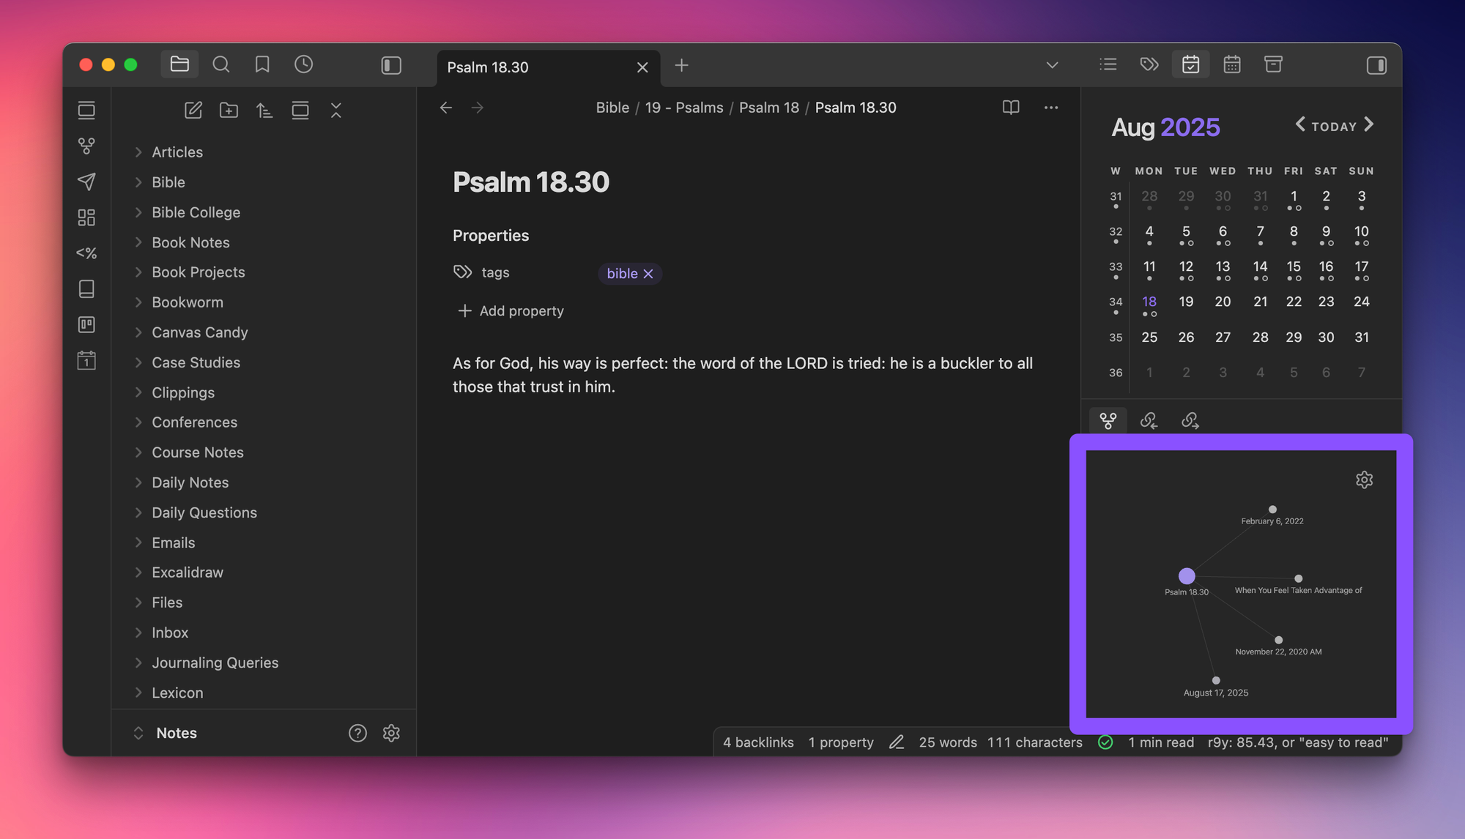Expand the Daily Notes folder
1465x839 pixels.
point(190,482)
